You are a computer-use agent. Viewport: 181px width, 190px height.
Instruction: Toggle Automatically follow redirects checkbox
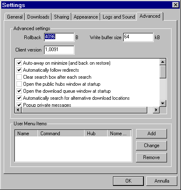coord(19,70)
